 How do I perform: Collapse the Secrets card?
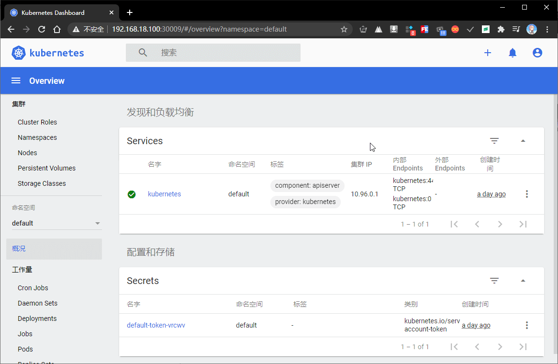point(523,281)
